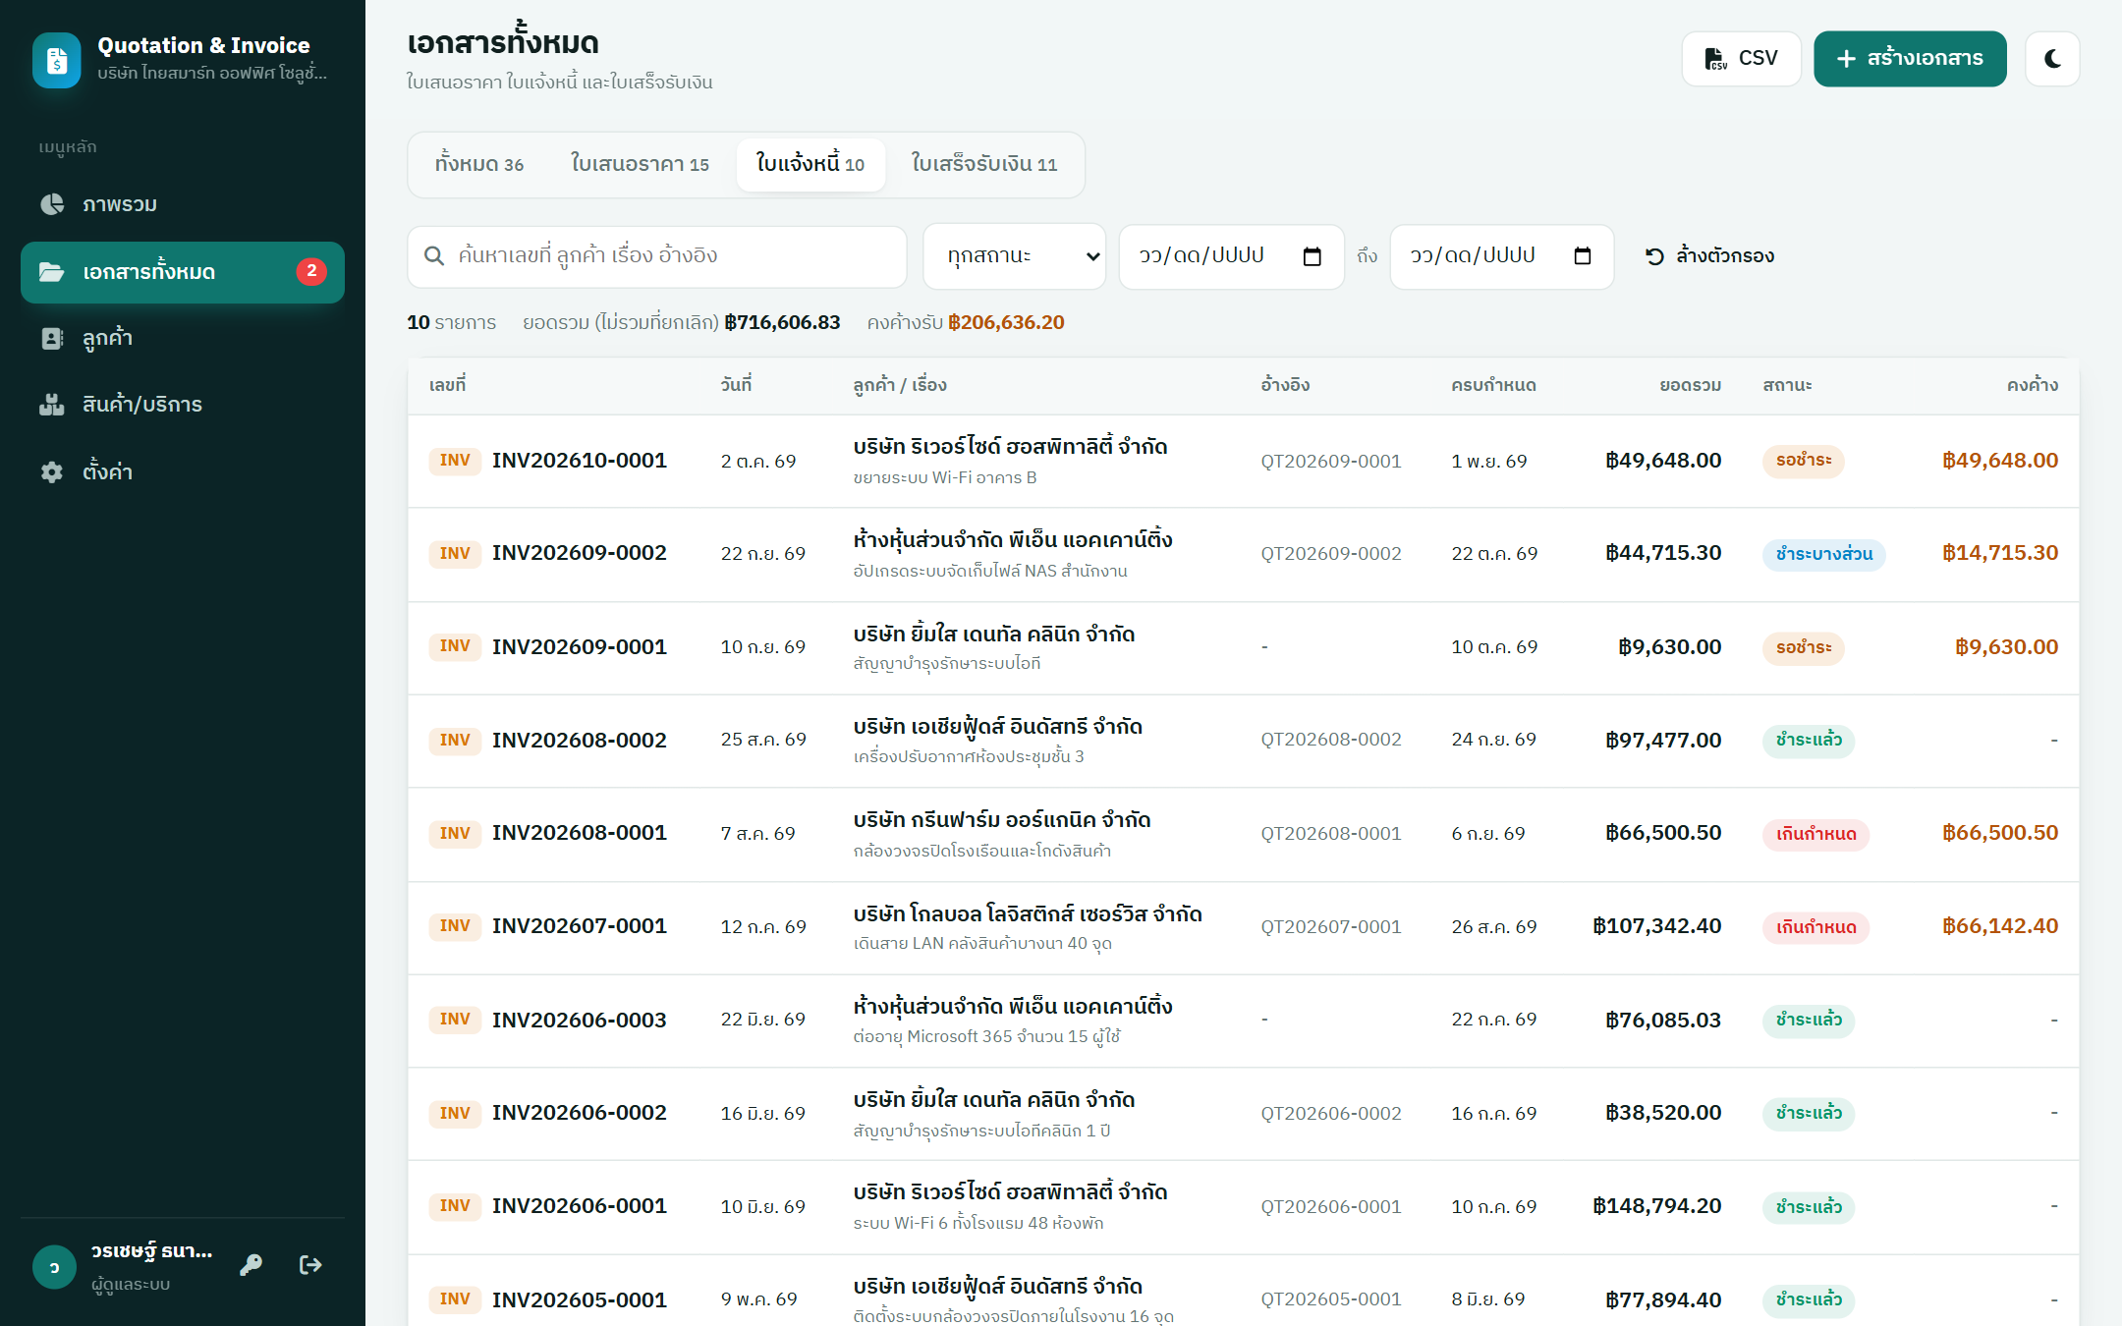The height and width of the screenshot is (1326, 2122).
Task: Export the list with the CSV button
Action: pos(1741,59)
